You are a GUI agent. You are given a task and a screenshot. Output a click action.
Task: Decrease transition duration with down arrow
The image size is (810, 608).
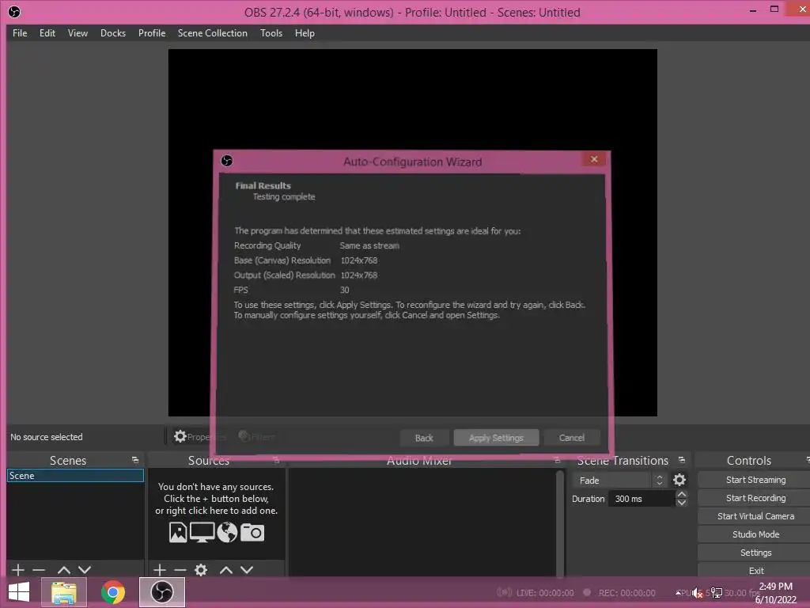[682, 503]
